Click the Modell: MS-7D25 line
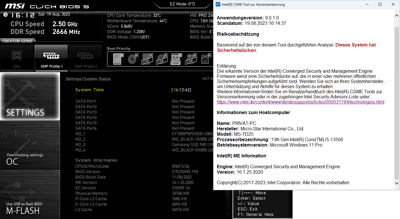 [x=235, y=134]
